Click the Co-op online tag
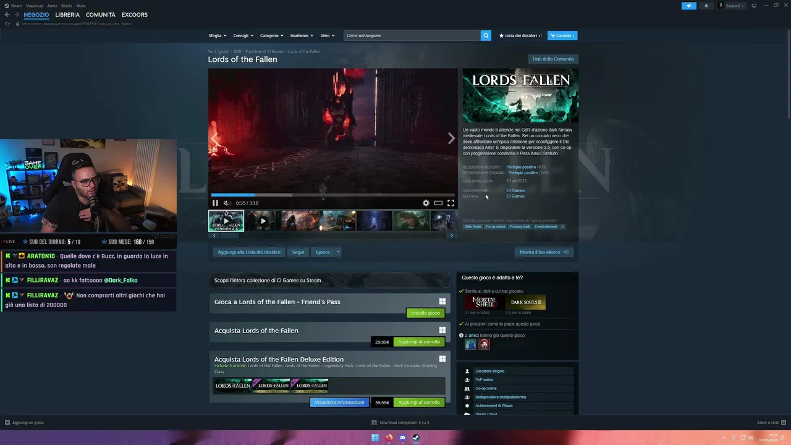This screenshot has height=445, width=791. click(x=496, y=226)
